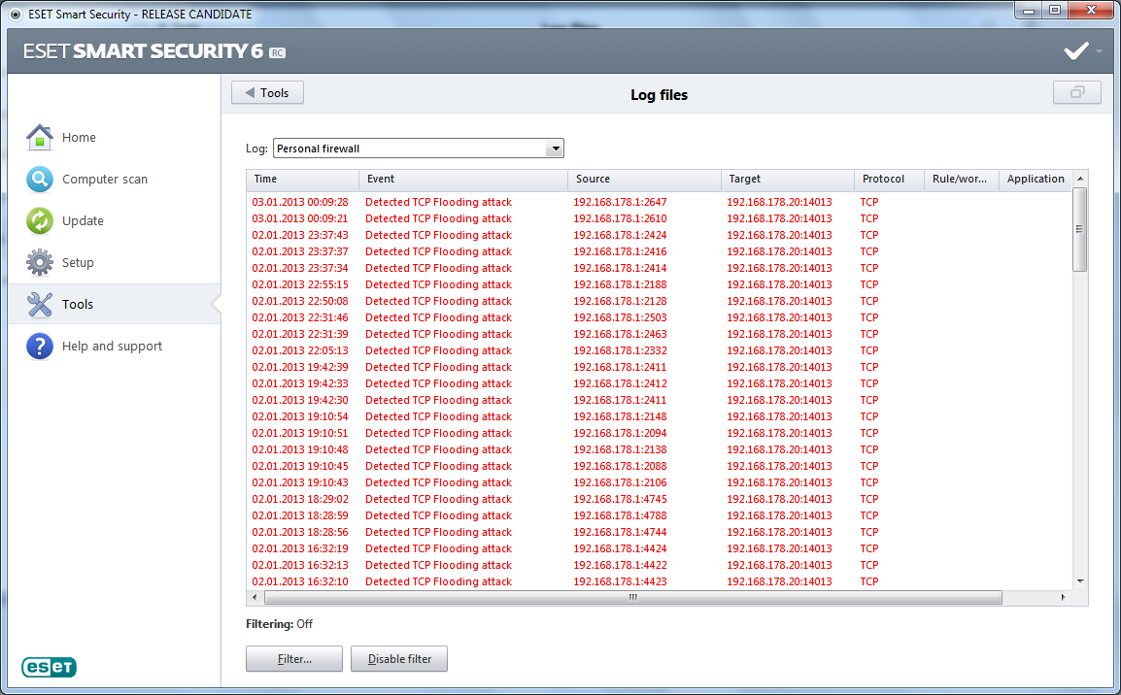Click vertical scrollbar down arrow

coord(1080,580)
